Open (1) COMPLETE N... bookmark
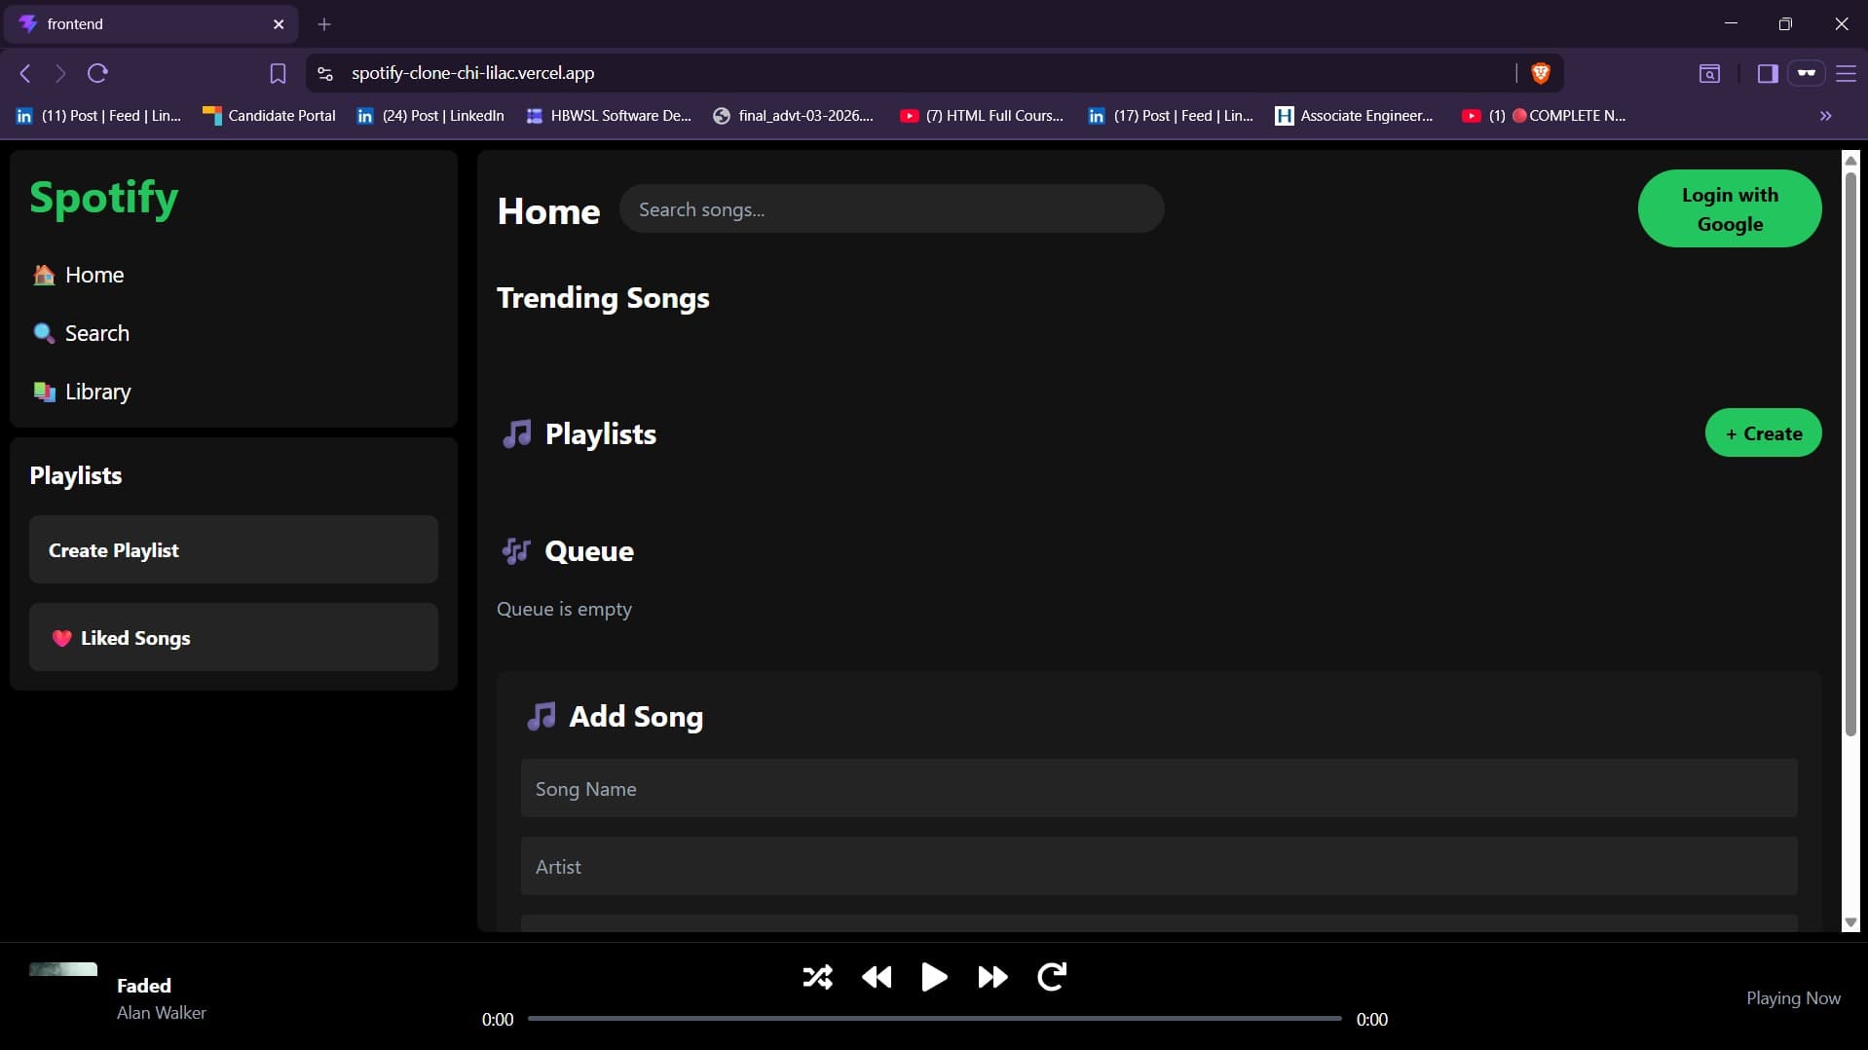1868x1050 pixels. point(1544,115)
